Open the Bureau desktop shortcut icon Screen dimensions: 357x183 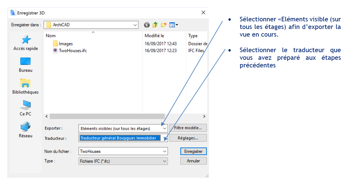coord(25,62)
